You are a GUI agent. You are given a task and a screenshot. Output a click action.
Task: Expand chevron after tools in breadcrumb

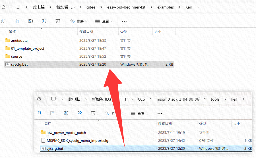click(x=225, y=99)
